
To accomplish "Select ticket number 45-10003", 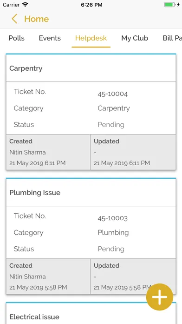I will click(112, 218).
